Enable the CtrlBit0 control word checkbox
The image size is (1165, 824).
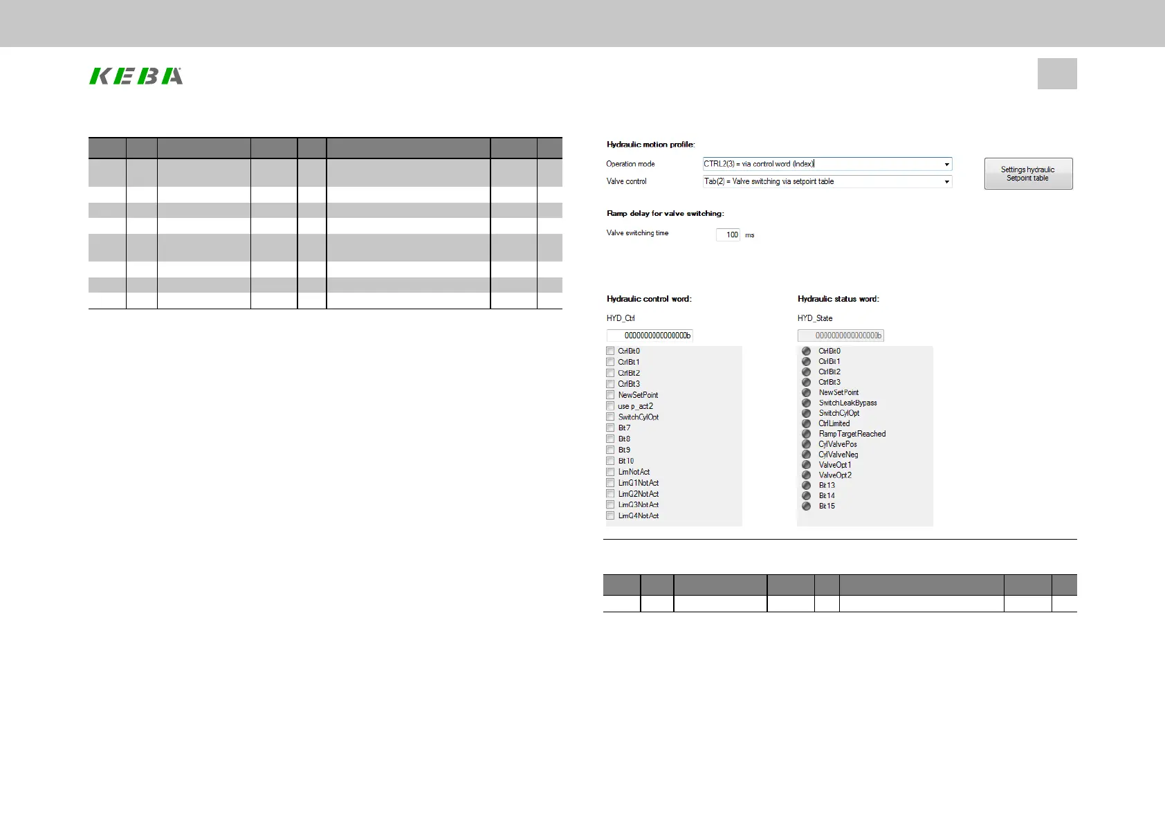(x=610, y=351)
